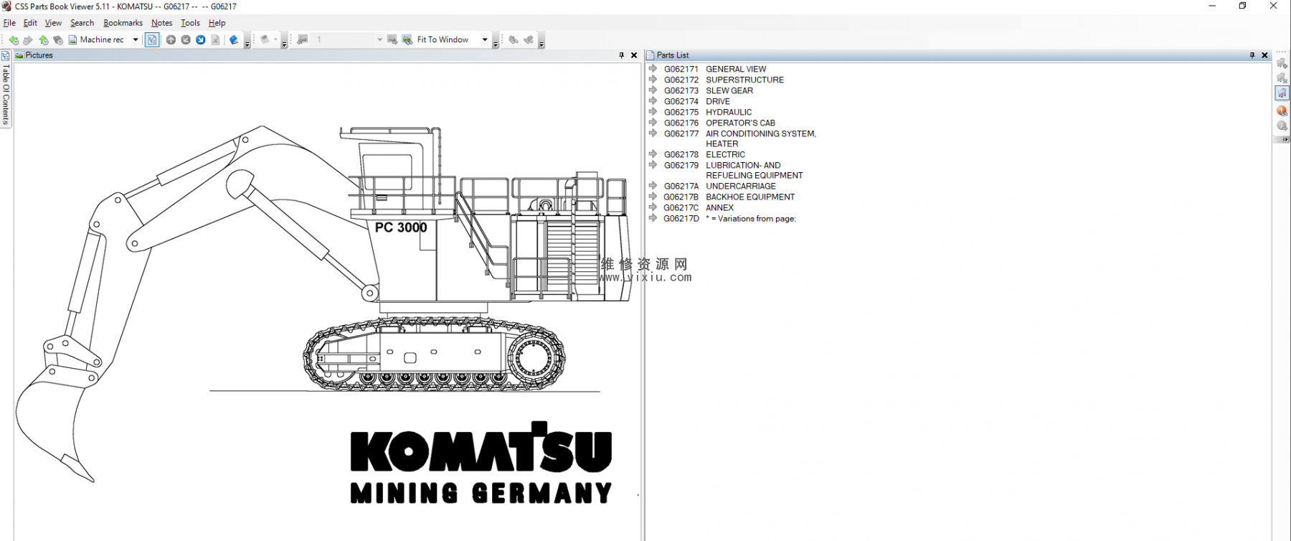Click the remove from cart icon in right sidebar
This screenshot has height=541, width=1291.
click(x=1282, y=78)
